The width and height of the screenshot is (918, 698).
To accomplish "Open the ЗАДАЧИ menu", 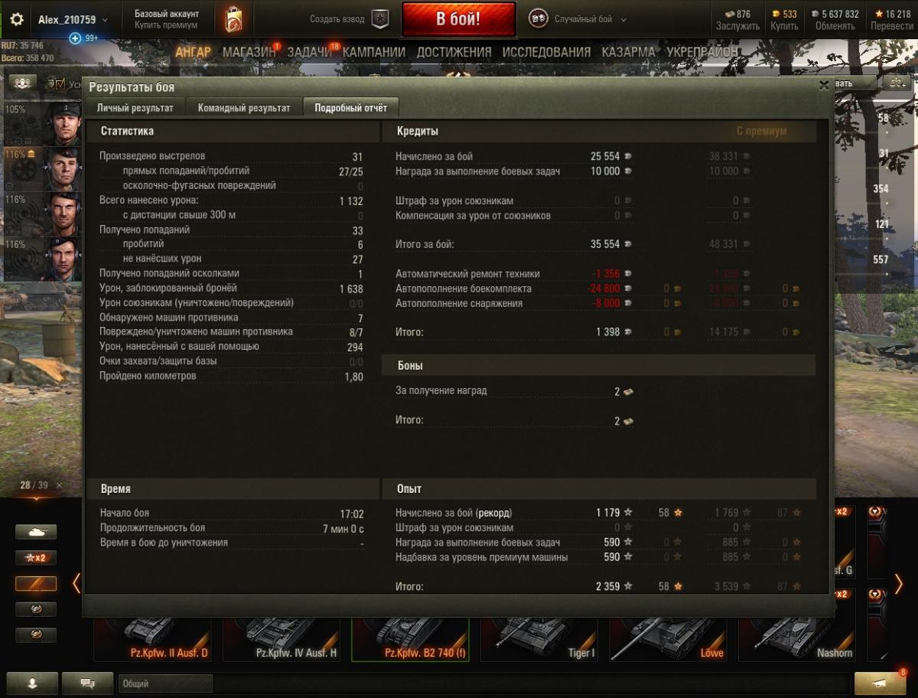I will [309, 52].
